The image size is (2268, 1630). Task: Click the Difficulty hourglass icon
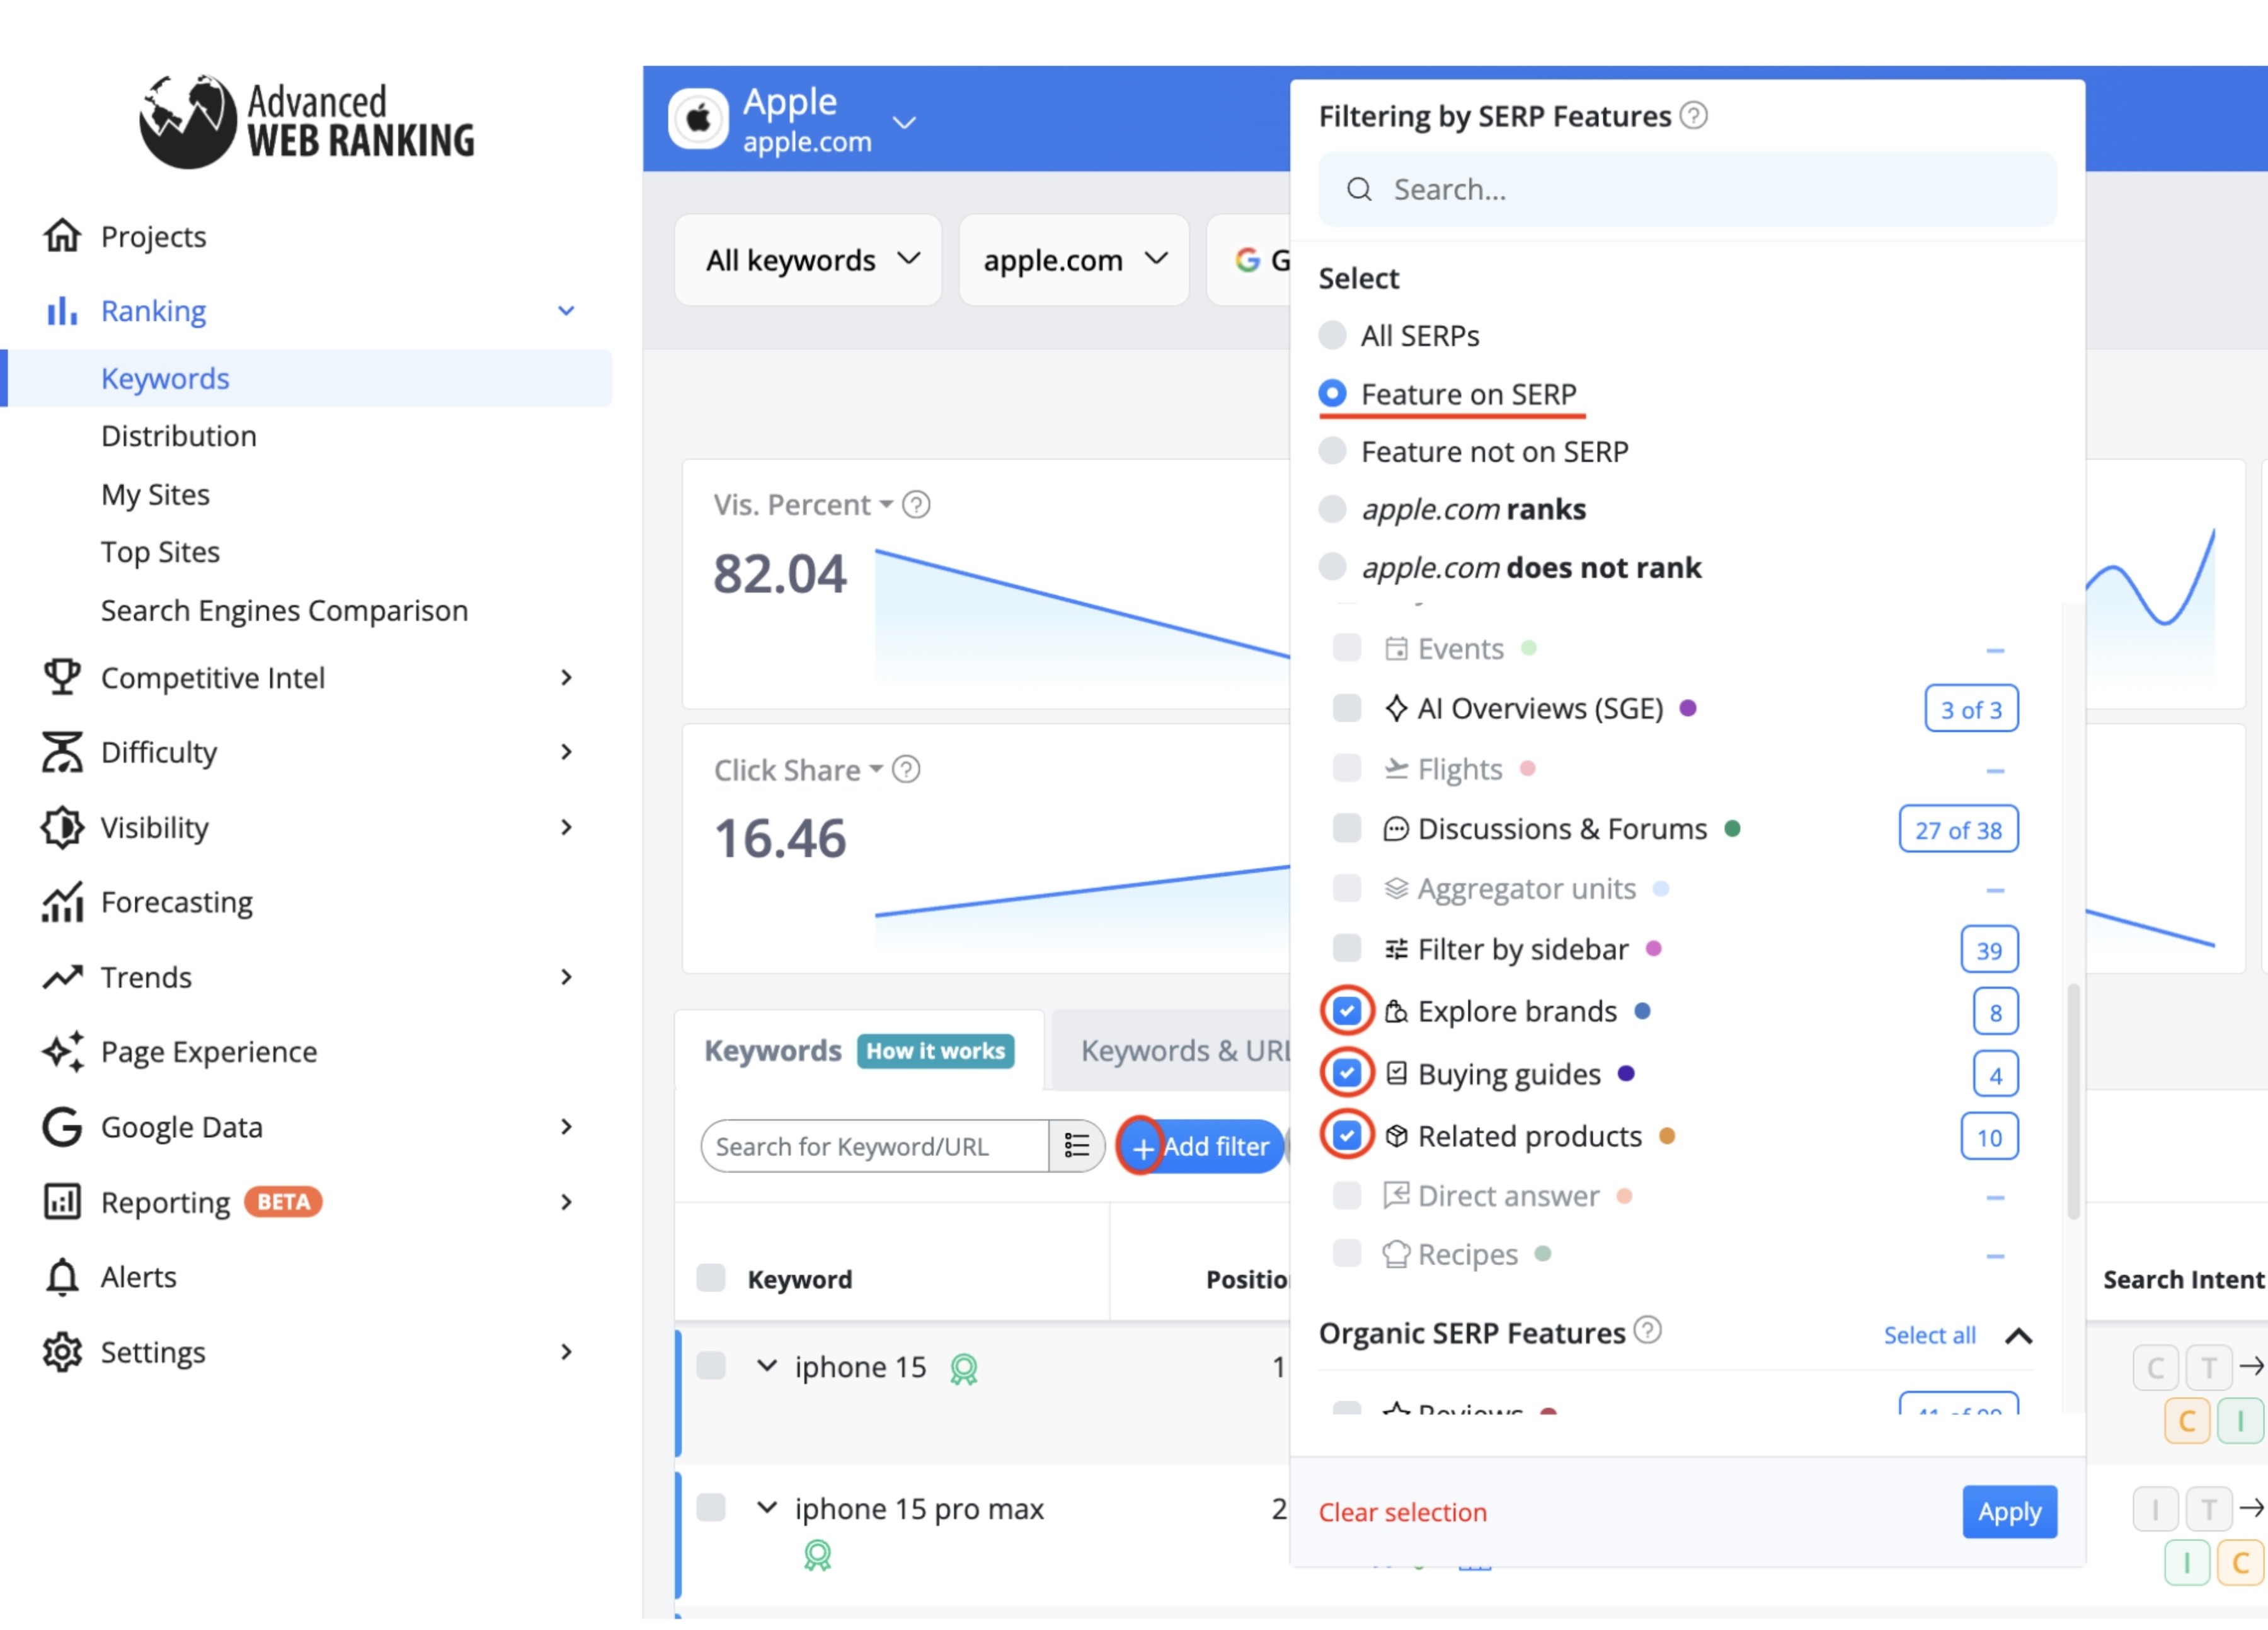pyautogui.click(x=62, y=751)
